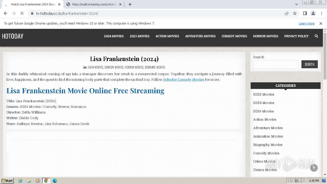The height and width of the screenshot is (184, 327).
Task: Select Chrome in the taskbar
Action: pyautogui.click(x=46, y=181)
